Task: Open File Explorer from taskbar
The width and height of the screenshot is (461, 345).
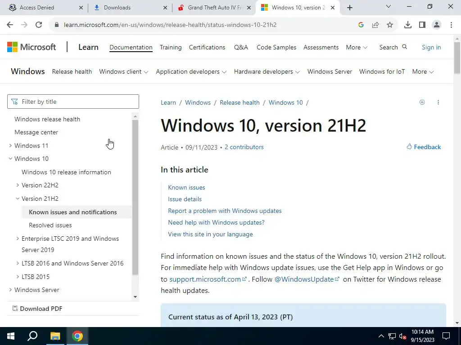Action: [55, 336]
